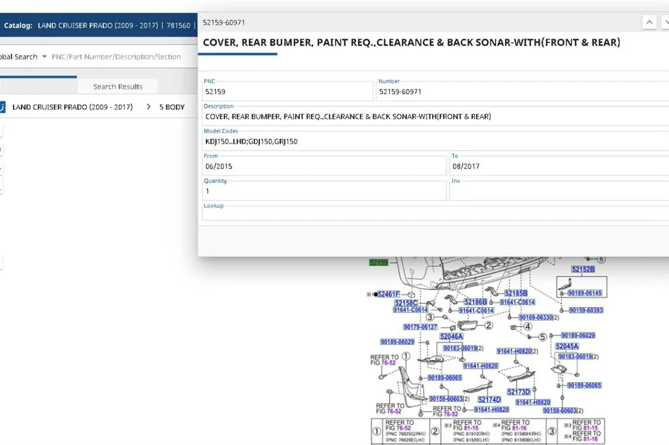The image size is (669, 445).
Task: Click the empty Lookup field
Action: 431,214
